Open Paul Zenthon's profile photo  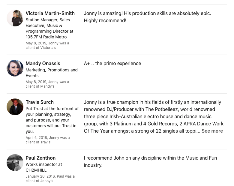click(15, 163)
